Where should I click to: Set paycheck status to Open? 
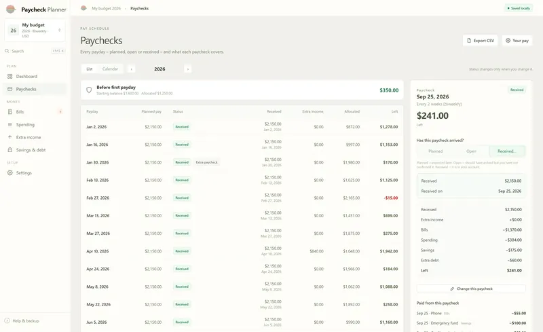coord(471,151)
